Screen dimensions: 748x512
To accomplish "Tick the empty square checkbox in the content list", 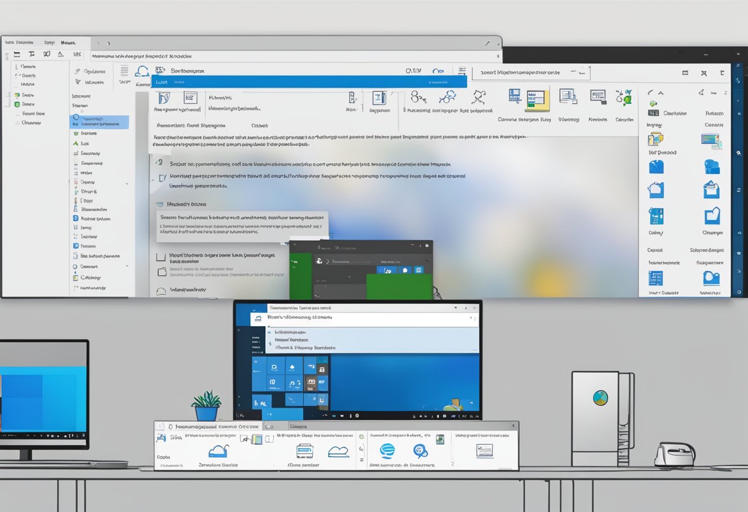I will coord(161,257).
